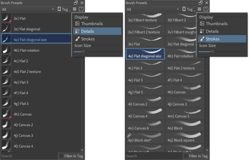Click the storage resources icon in right panel
Image resolution: width=249 pixels, height=160 pixels.
pos(206,9)
